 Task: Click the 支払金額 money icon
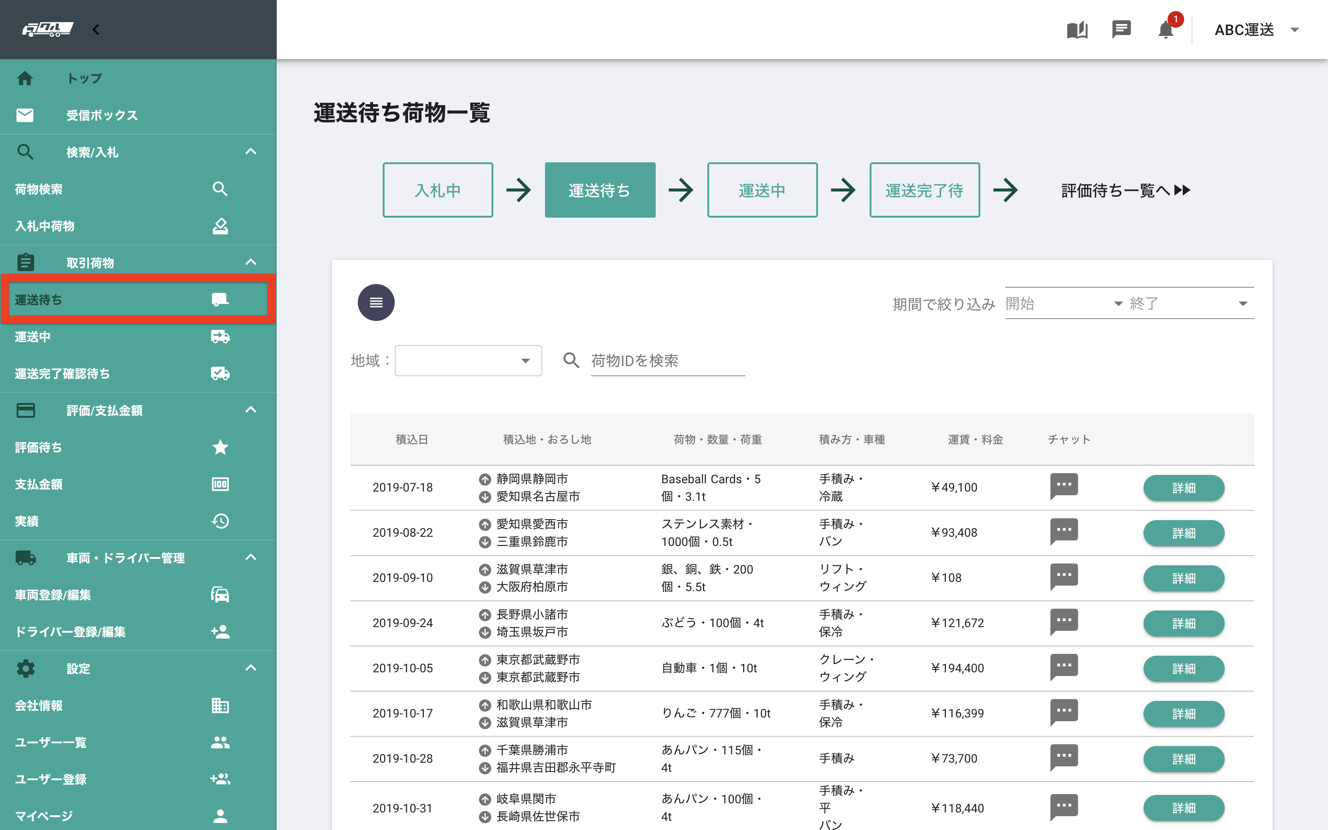[x=220, y=484]
